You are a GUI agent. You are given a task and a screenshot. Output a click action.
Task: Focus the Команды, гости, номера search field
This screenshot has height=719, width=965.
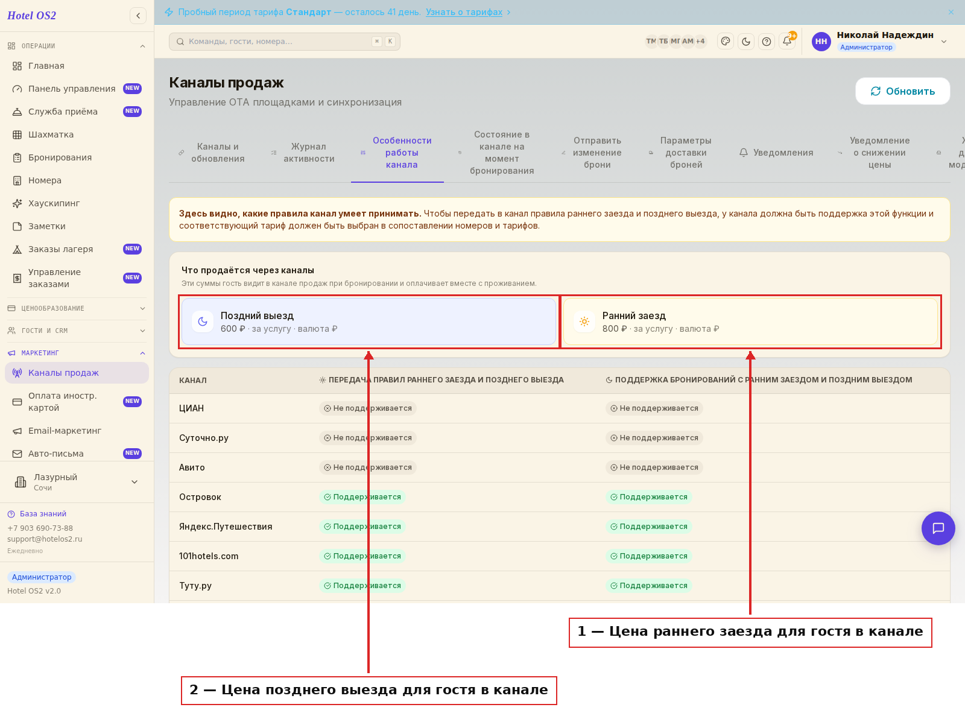(x=285, y=42)
